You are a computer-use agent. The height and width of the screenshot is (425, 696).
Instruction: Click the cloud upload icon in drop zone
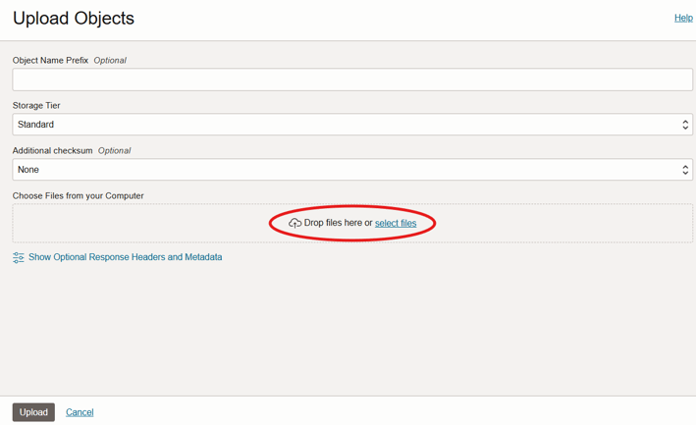(294, 223)
